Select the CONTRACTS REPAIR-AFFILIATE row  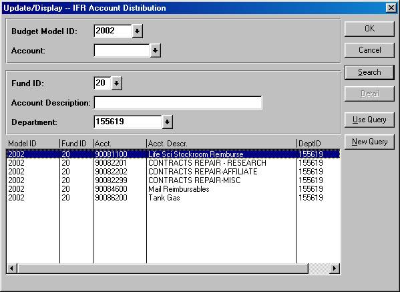tap(173, 172)
